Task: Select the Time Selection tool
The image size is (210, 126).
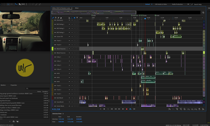Action: [26, 4]
